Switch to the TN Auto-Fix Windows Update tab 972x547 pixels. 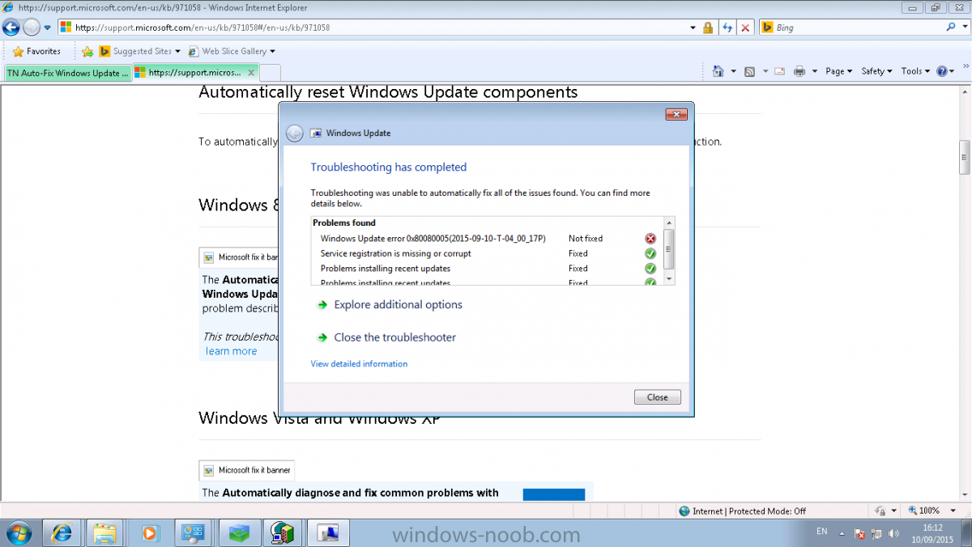68,72
